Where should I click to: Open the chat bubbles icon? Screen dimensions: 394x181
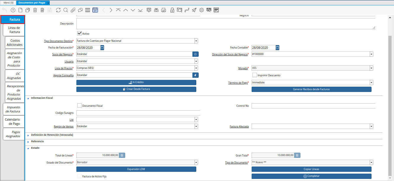click(80, 10)
